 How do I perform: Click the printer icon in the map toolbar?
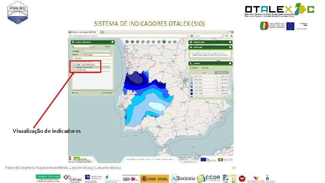(x=132, y=41)
